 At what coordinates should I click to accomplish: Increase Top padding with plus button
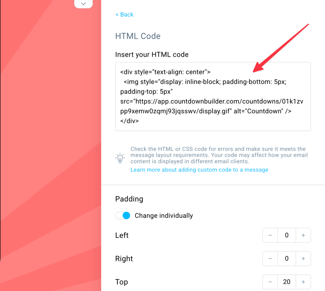point(303,282)
